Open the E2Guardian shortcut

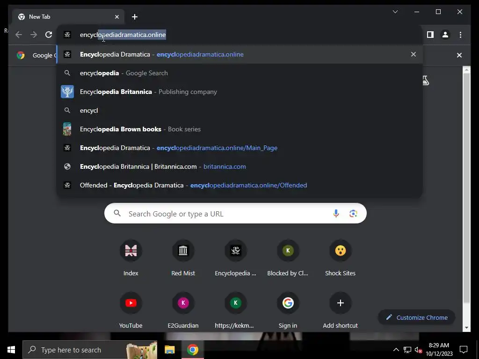click(183, 310)
